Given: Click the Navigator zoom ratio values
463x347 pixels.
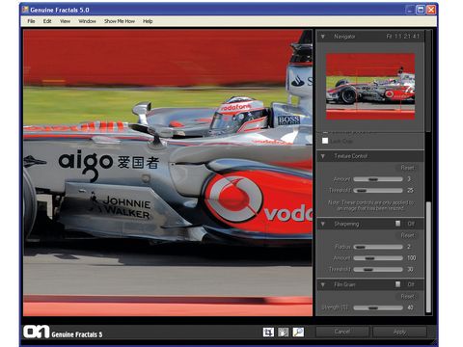Looking at the screenshot, I should pyautogui.click(x=403, y=37).
